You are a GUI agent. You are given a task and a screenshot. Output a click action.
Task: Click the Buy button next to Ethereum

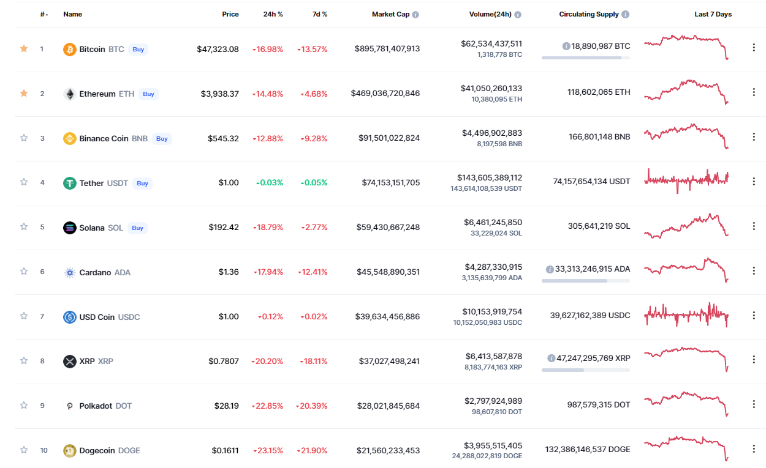(148, 94)
